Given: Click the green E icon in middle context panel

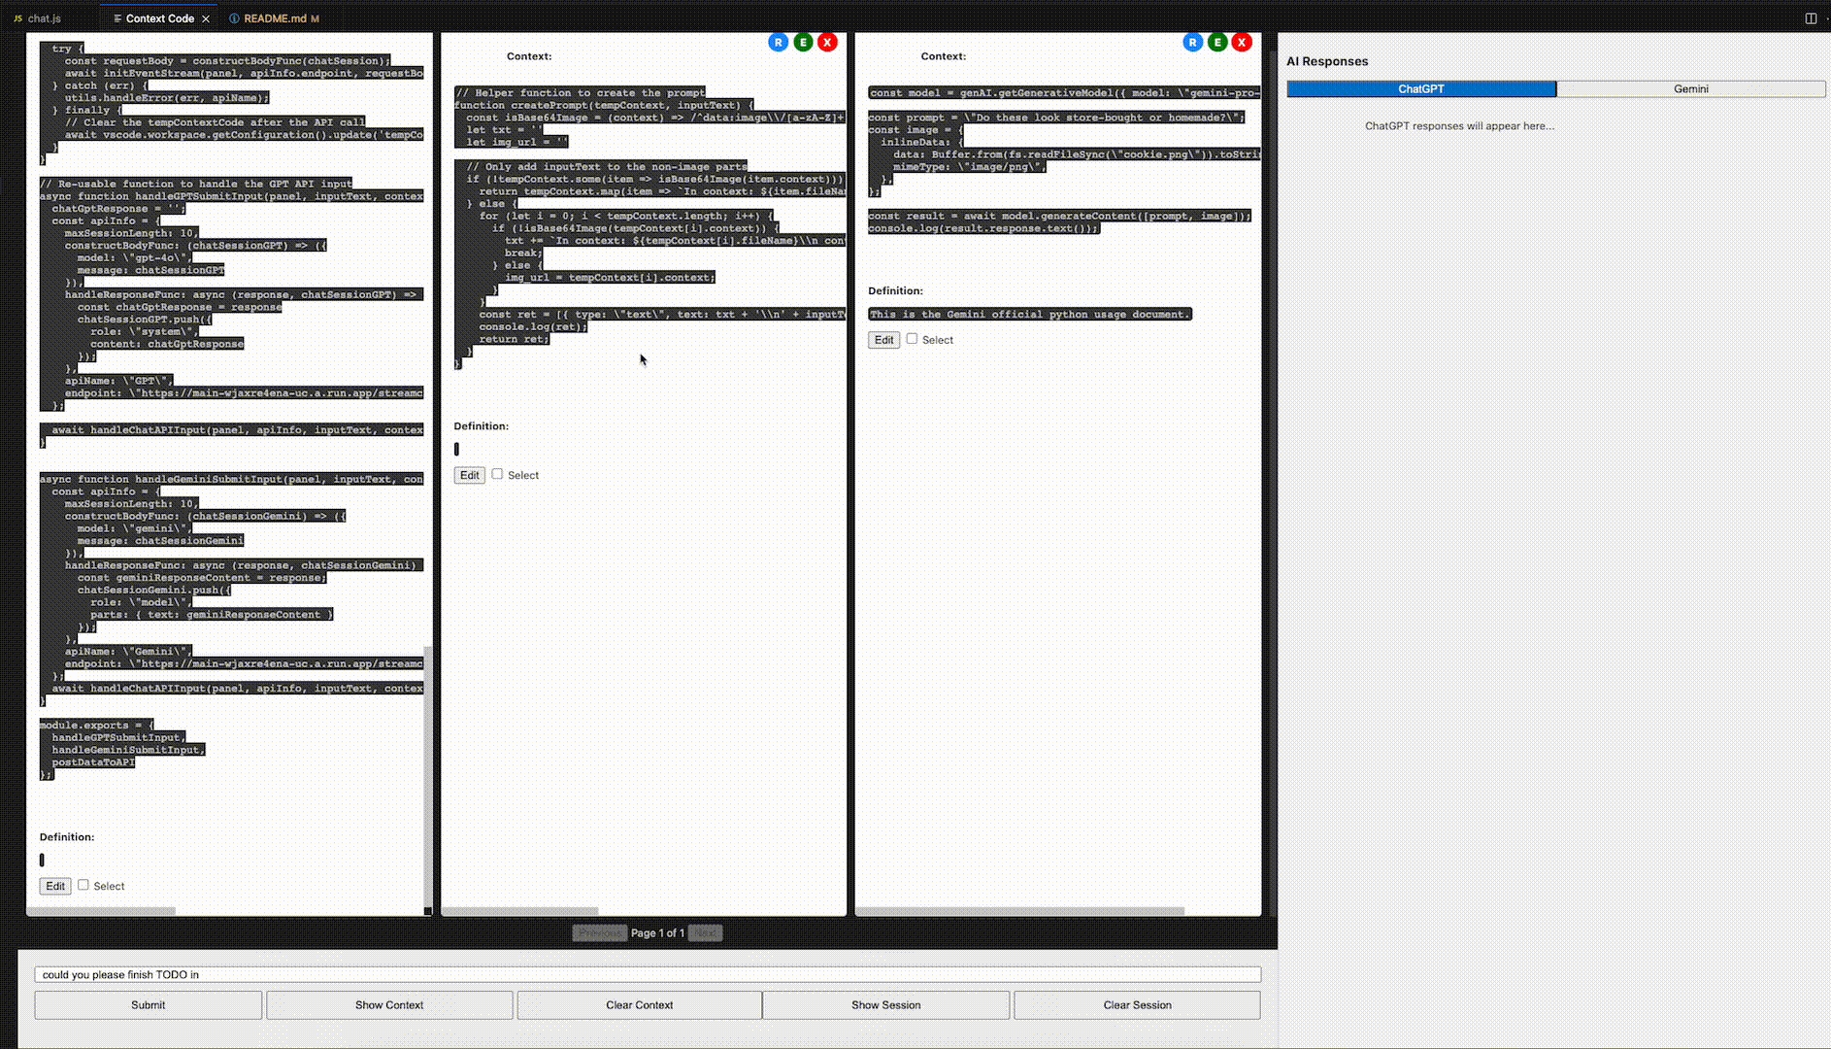Looking at the screenshot, I should point(803,42).
